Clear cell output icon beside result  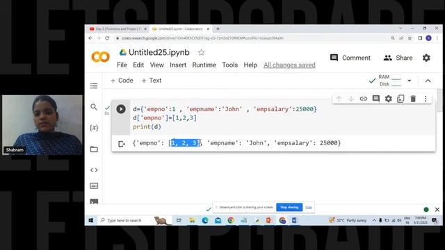pos(122,144)
